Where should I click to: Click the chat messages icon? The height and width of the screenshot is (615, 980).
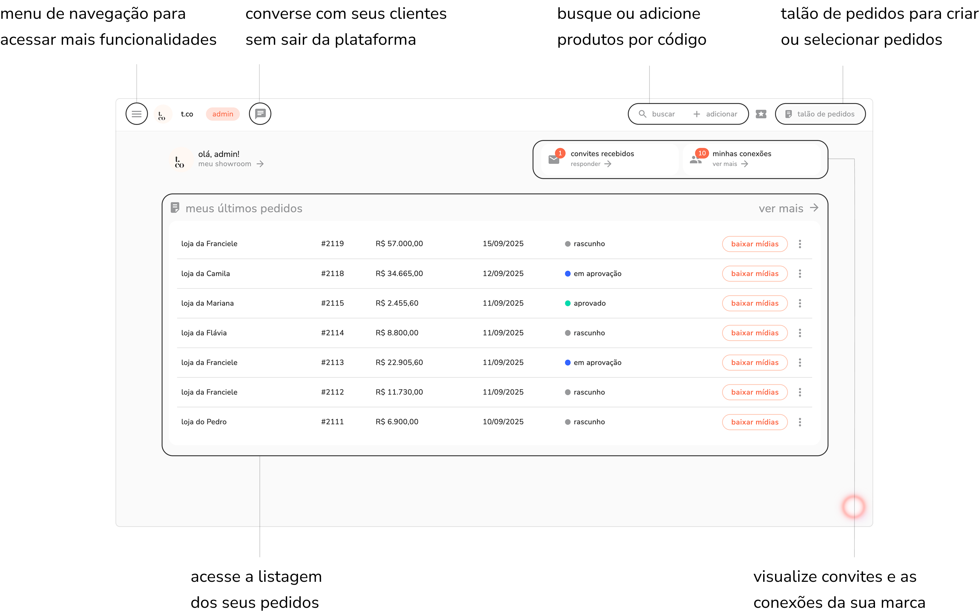(260, 114)
